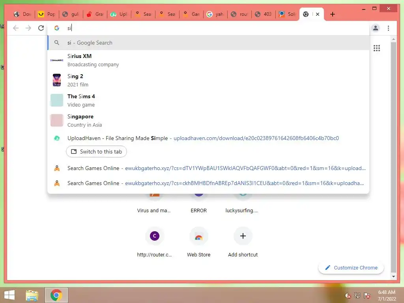Screen dimensions: 404x303
Task: Click the Sirius XM logo thumbnail
Action: 57,60
